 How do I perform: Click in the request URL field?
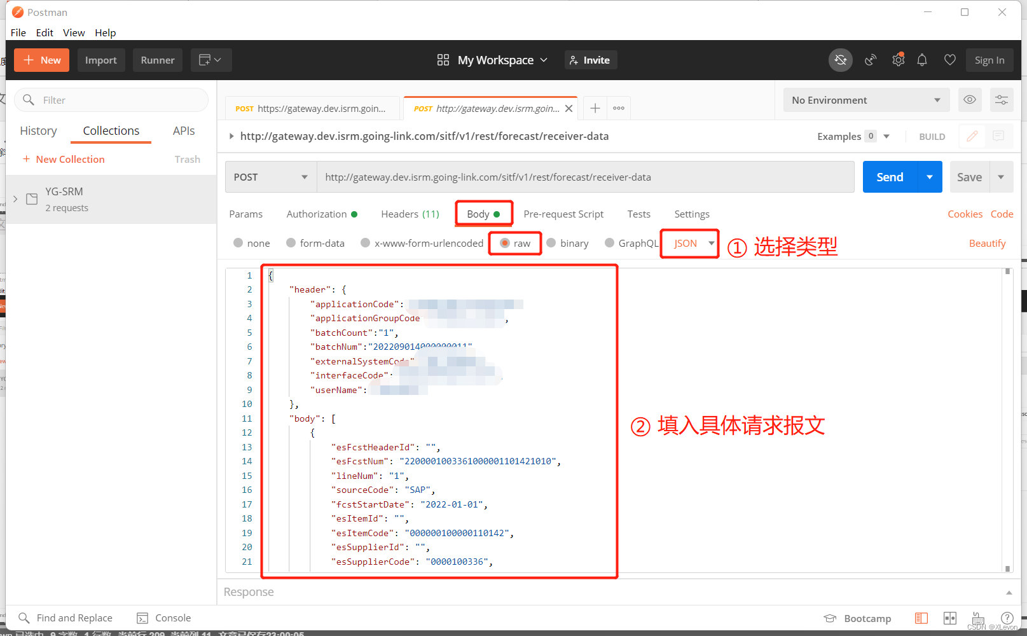coord(585,177)
